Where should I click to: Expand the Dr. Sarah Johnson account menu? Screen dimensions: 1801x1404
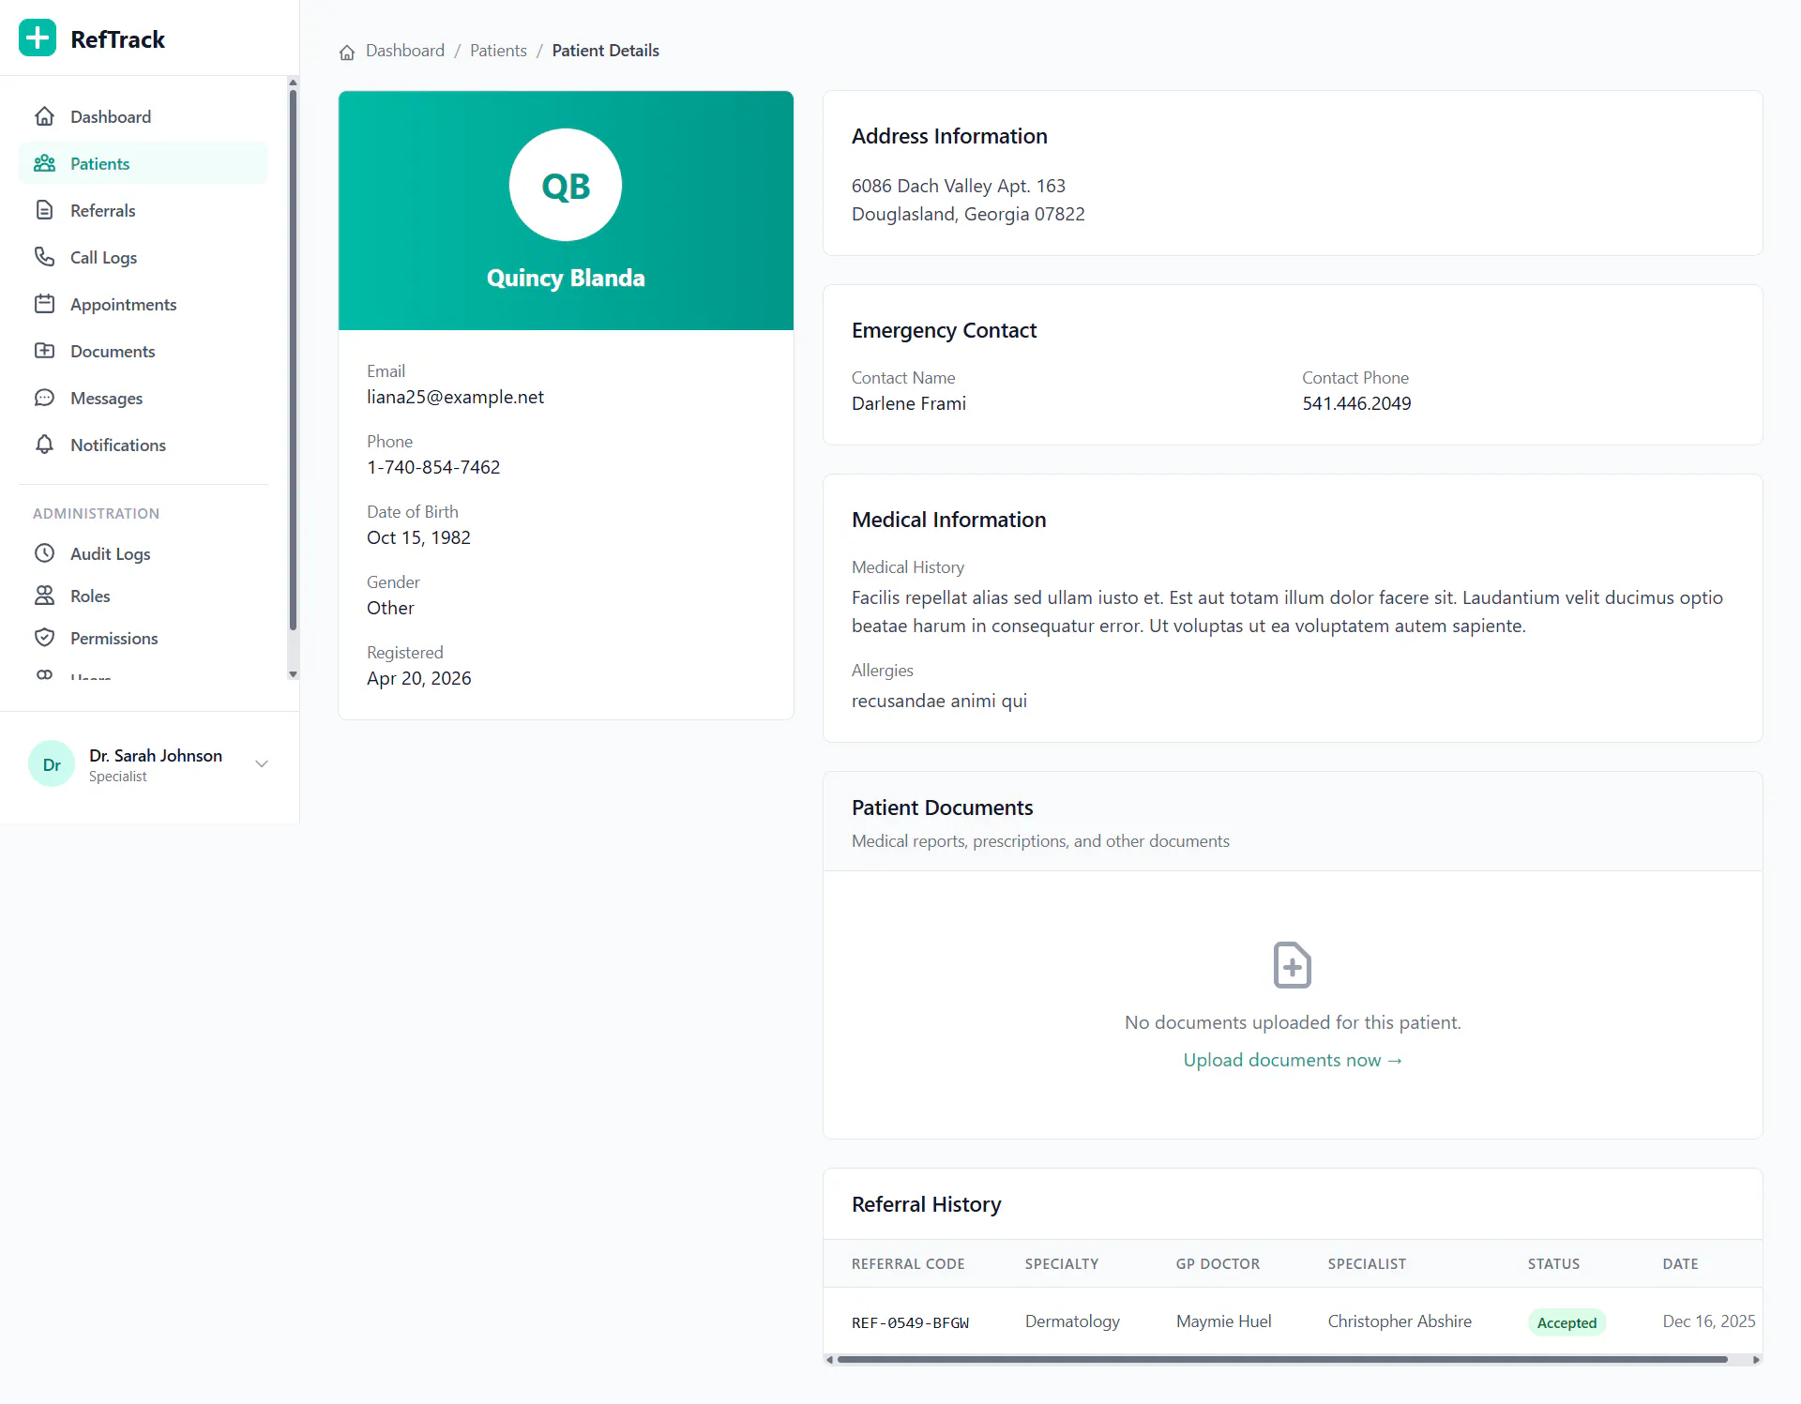[x=262, y=763]
